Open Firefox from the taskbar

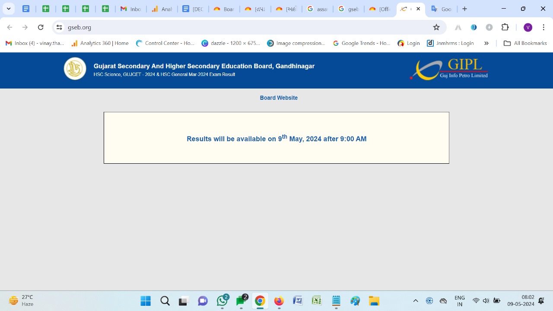click(279, 301)
